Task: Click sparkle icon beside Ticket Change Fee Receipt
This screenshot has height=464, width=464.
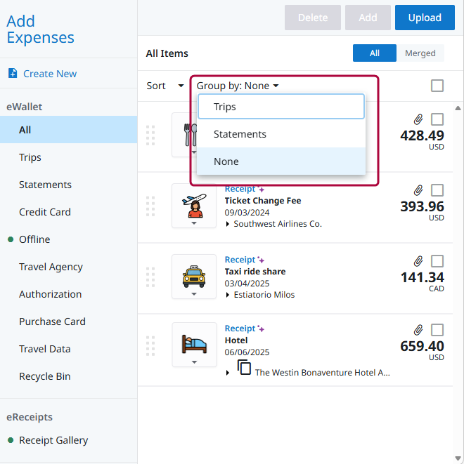Action: click(261, 189)
